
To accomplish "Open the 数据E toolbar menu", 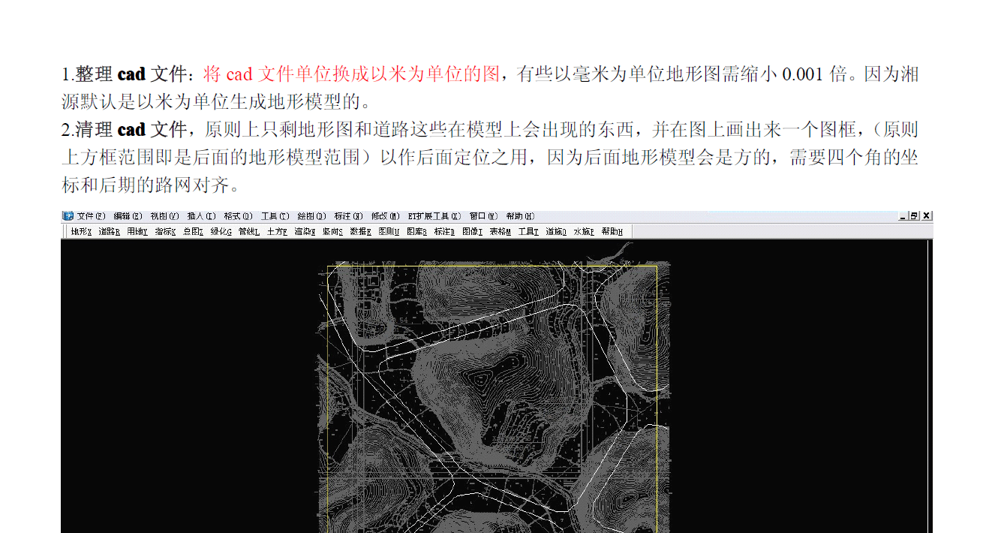I will pyautogui.click(x=360, y=232).
